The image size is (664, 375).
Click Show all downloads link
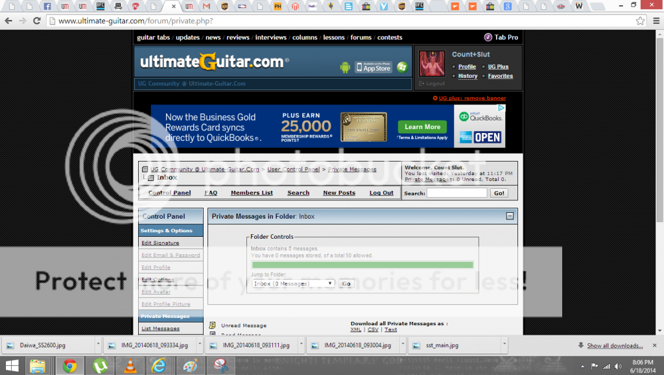click(x=615, y=346)
